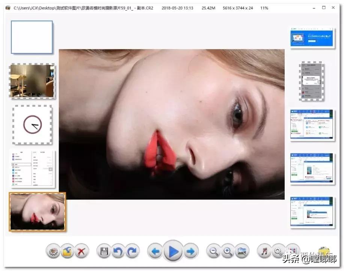The height and width of the screenshot is (271, 344).
Task: Select the highlighted portrait thumbnail at bottom left
Action: 37,212
